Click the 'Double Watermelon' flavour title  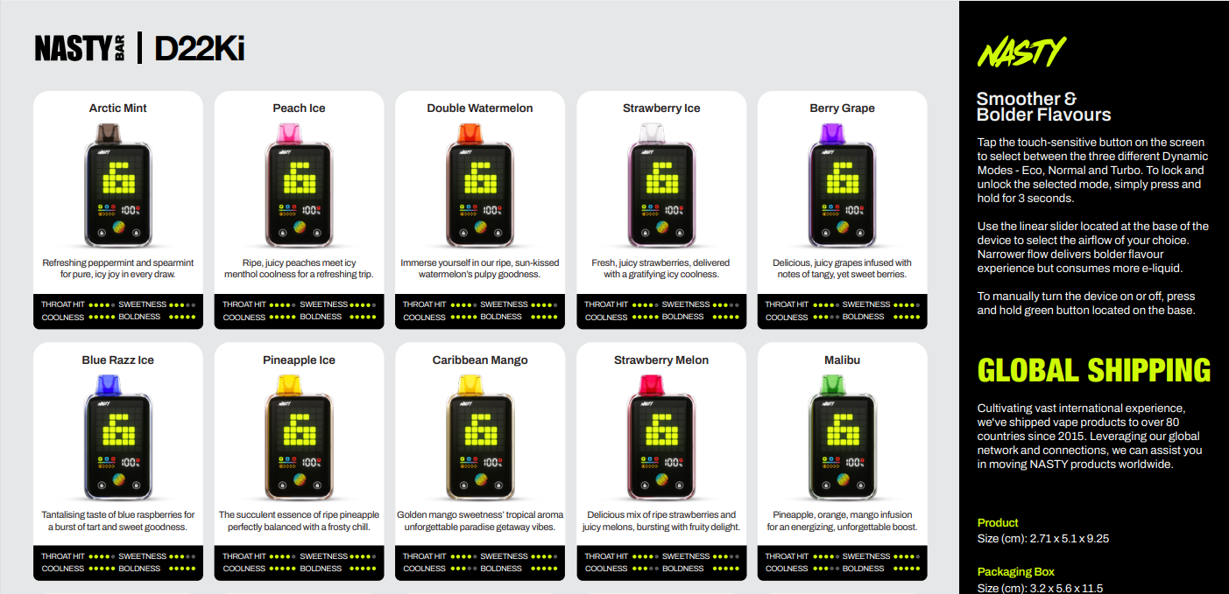point(480,108)
